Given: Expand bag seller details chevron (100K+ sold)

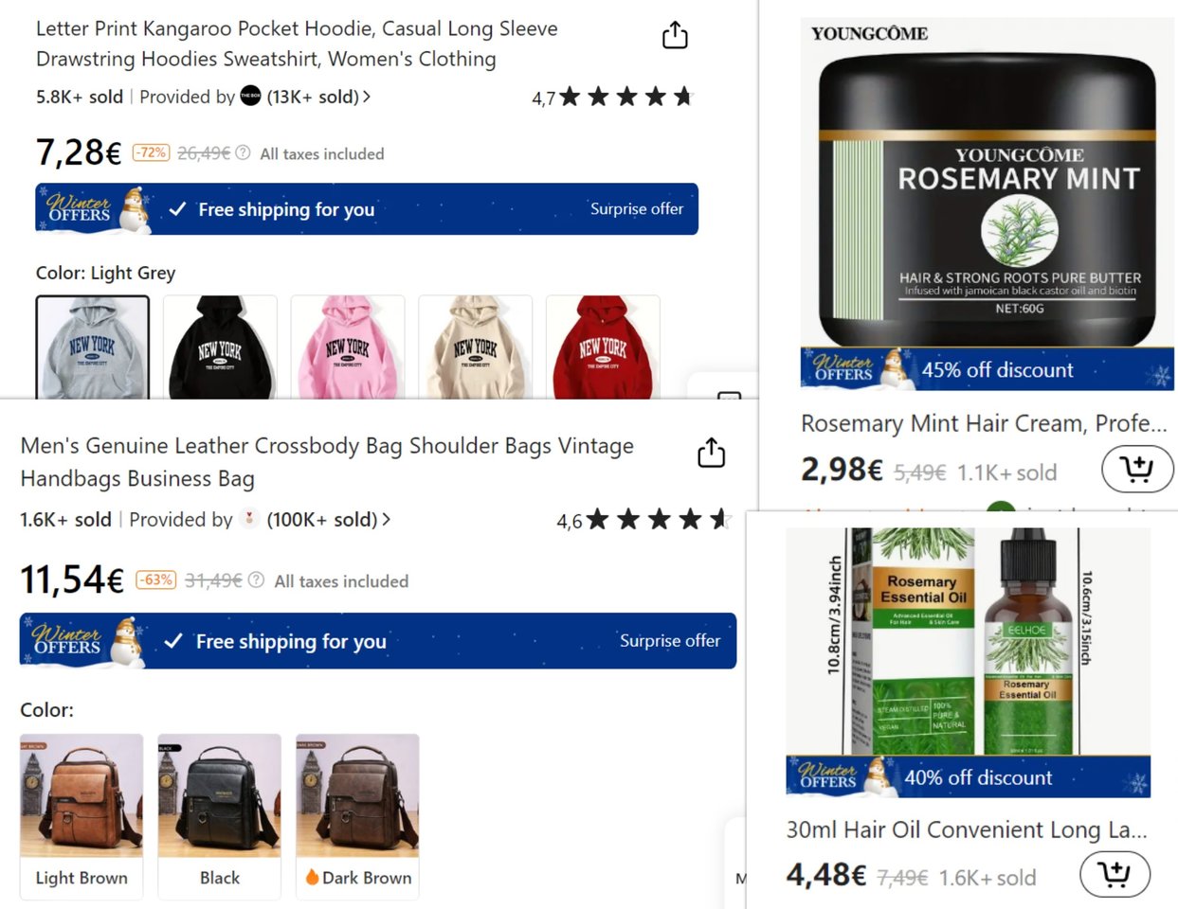Looking at the screenshot, I should 386,519.
